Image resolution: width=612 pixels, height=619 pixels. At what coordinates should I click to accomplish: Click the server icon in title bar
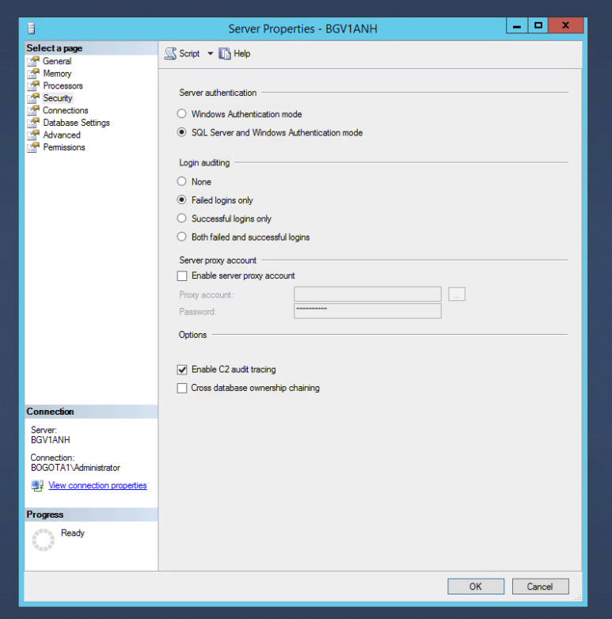point(32,28)
